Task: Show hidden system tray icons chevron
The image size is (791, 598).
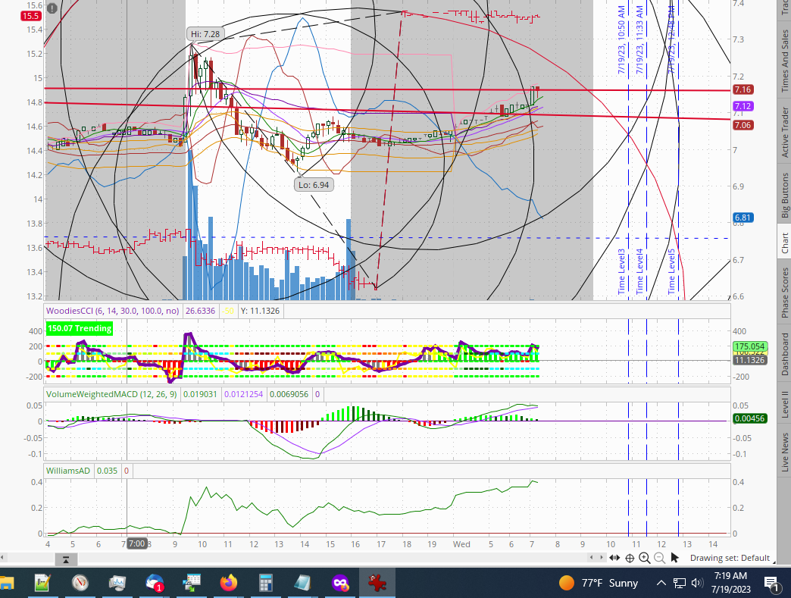Action: [661, 583]
